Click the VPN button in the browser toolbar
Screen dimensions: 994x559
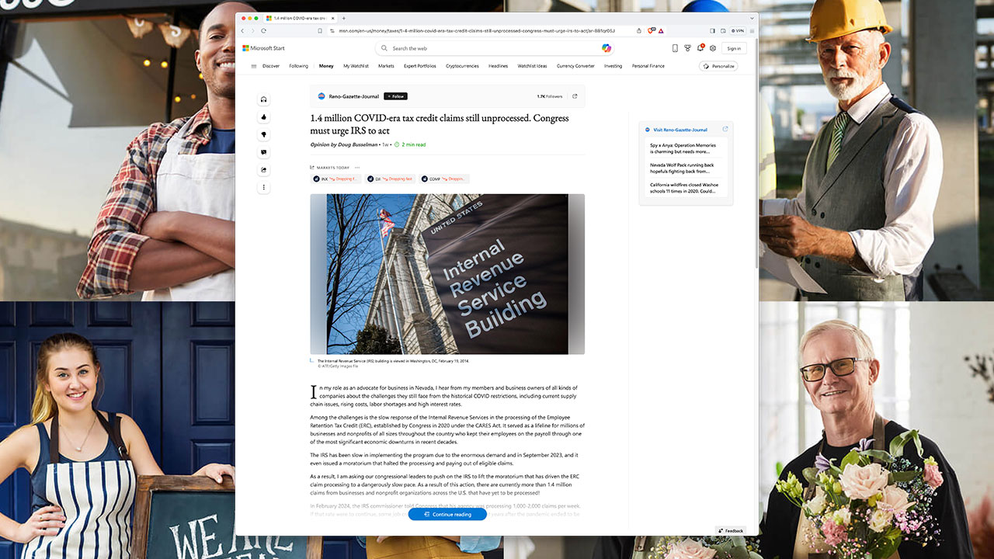[737, 30]
